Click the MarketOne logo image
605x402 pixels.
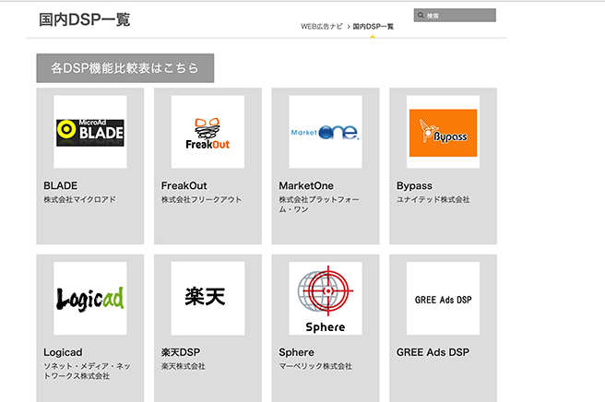pyautogui.click(x=326, y=132)
